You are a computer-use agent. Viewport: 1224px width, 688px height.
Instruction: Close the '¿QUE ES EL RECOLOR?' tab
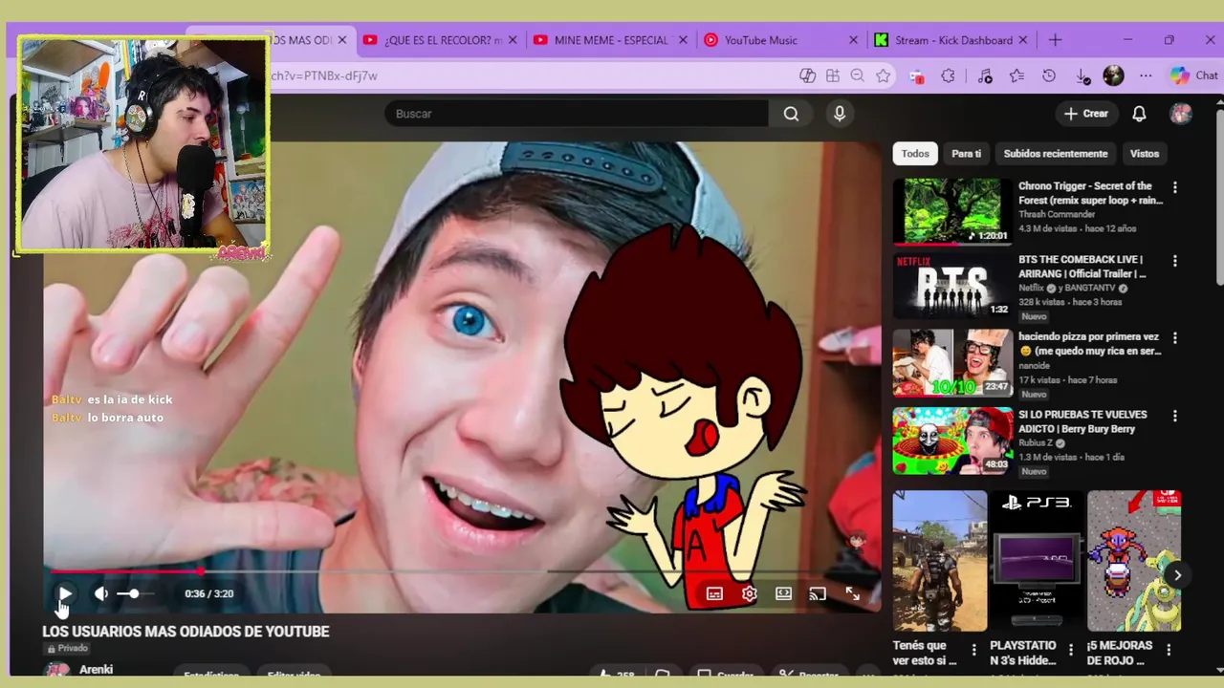[513, 40]
